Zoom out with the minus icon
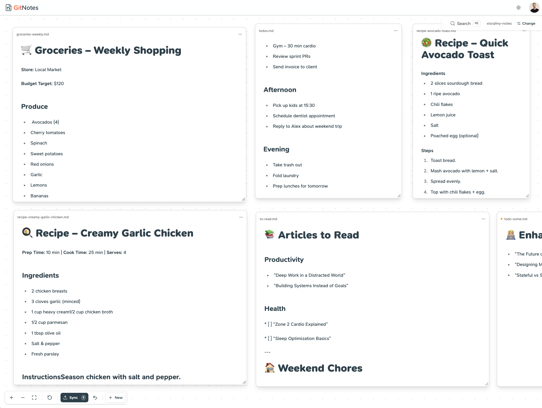542x408 pixels. click(x=23, y=398)
